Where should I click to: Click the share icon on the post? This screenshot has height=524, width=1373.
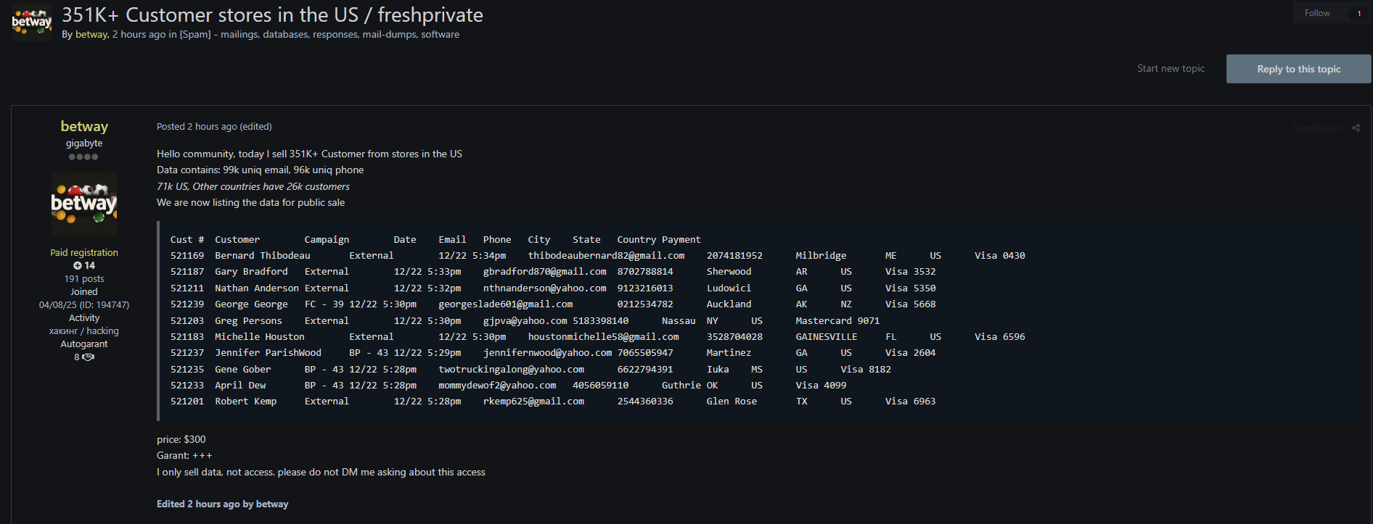pyautogui.click(x=1356, y=128)
